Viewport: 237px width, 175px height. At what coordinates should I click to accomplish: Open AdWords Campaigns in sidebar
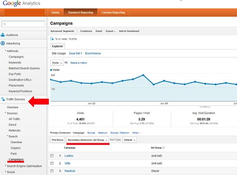[x=16, y=57]
